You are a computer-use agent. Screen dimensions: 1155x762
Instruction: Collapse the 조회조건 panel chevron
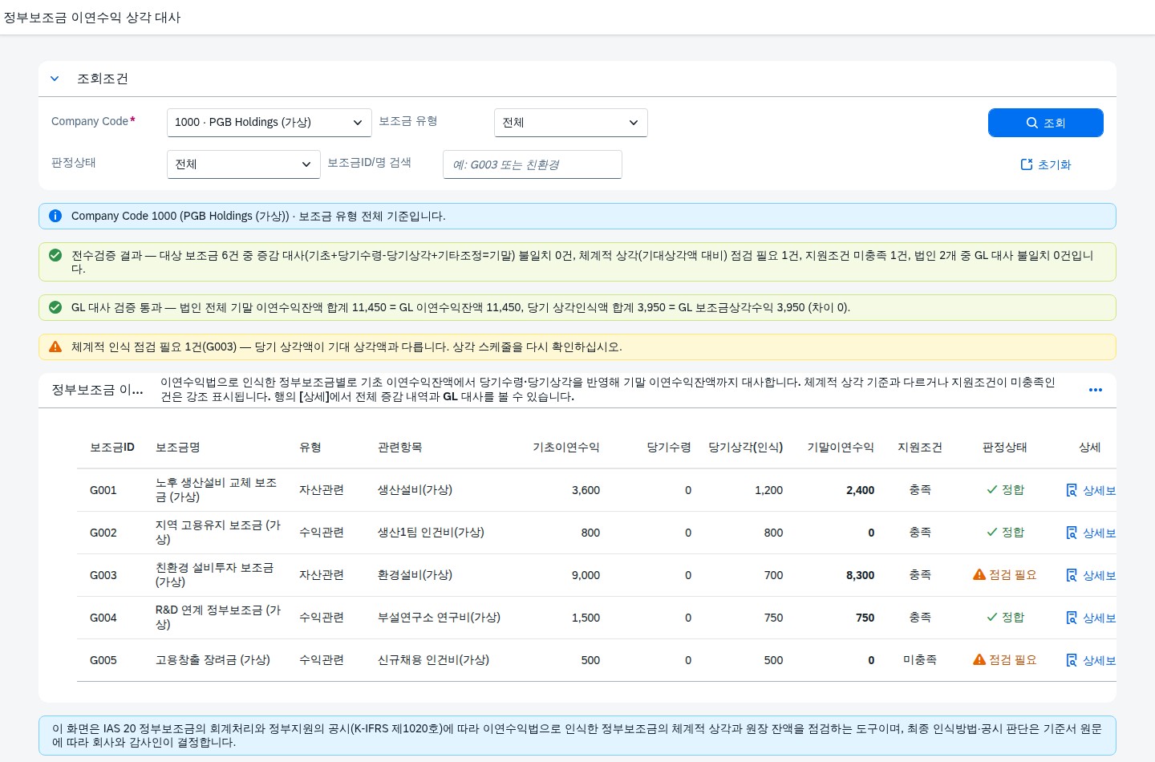(x=55, y=79)
